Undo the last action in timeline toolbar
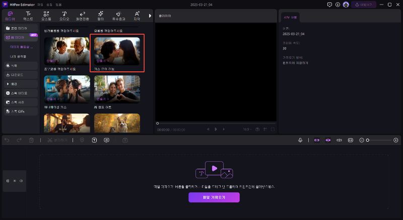The width and height of the screenshot is (403, 220). [x=7, y=140]
